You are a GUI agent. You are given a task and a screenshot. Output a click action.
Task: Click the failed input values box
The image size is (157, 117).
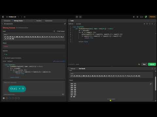[34, 37]
